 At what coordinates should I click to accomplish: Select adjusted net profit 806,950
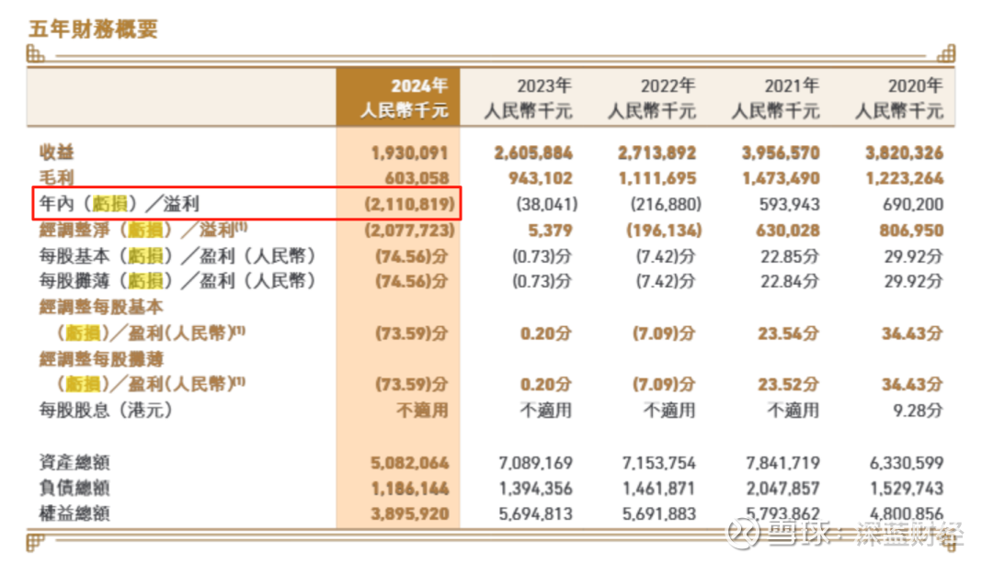click(x=911, y=231)
